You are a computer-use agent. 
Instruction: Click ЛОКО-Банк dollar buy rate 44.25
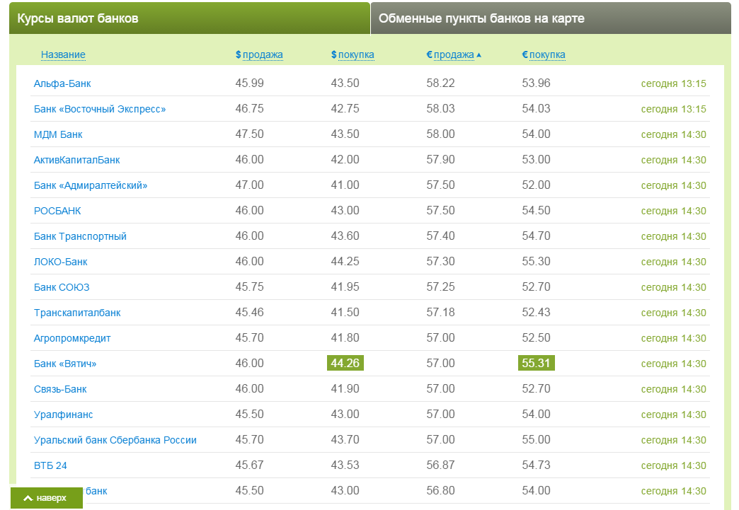click(x=345, y=261)
